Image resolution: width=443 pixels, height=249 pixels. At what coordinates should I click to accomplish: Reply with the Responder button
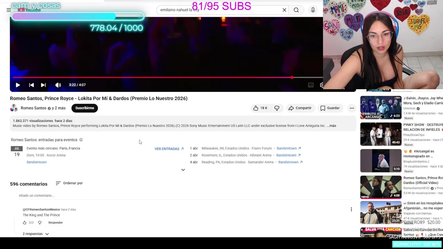pyautogui.click(x=55, y=222)
